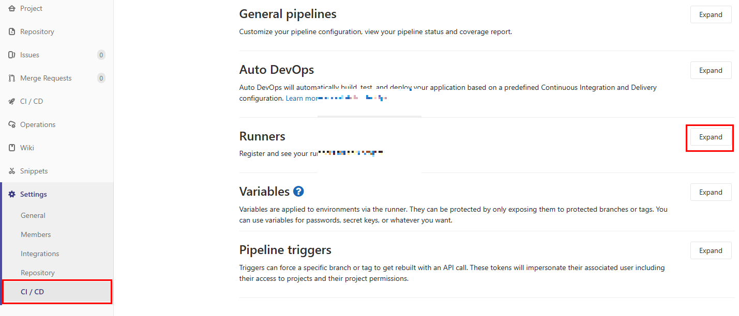Click the Snippets scissors icon
This screenshot has width=739, height=316.
click(12, 171)
